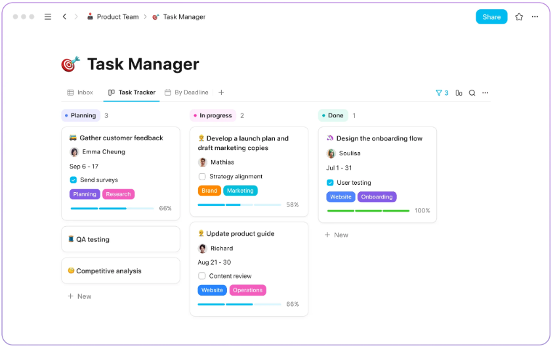The image size is (557, 350).
Task: Add new card in Done column
Action: pyautogui.click(x=337, y=235)
